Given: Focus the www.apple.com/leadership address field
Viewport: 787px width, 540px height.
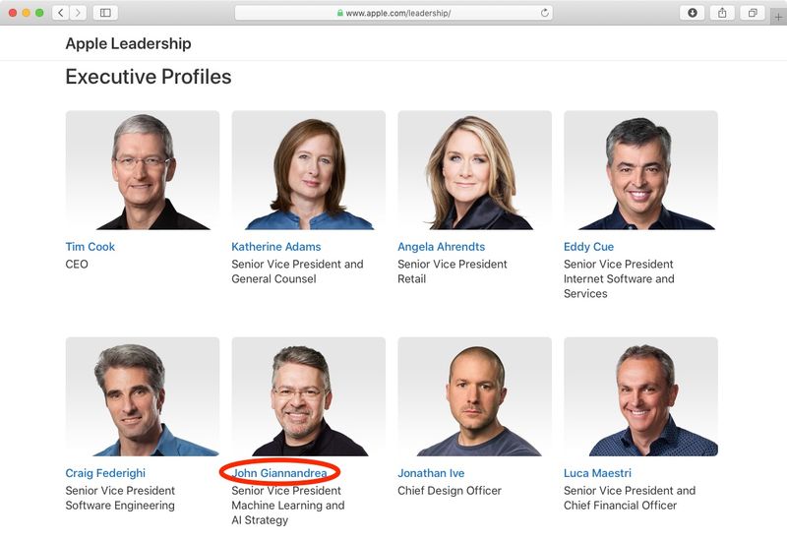Looking at the screenshot, I should pyautogui.click(x=394, y=13).
